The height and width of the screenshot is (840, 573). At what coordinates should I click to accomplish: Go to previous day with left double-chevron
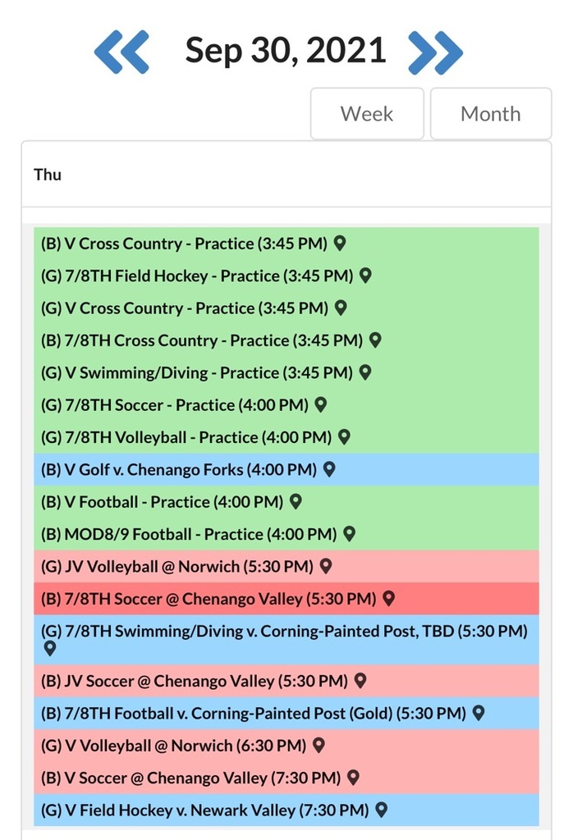coord(121,52)
